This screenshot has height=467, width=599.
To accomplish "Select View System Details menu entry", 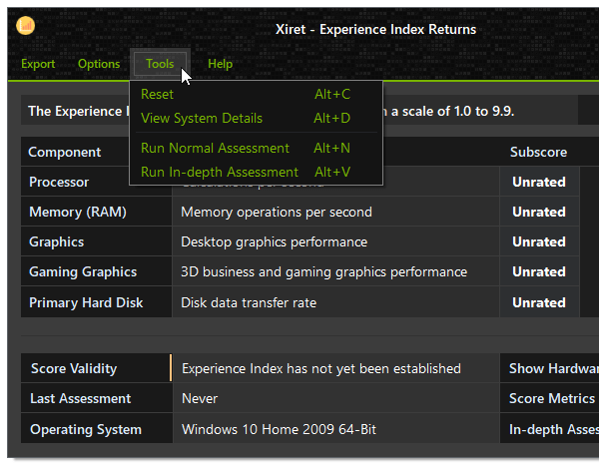I will (x=256, y=118).
